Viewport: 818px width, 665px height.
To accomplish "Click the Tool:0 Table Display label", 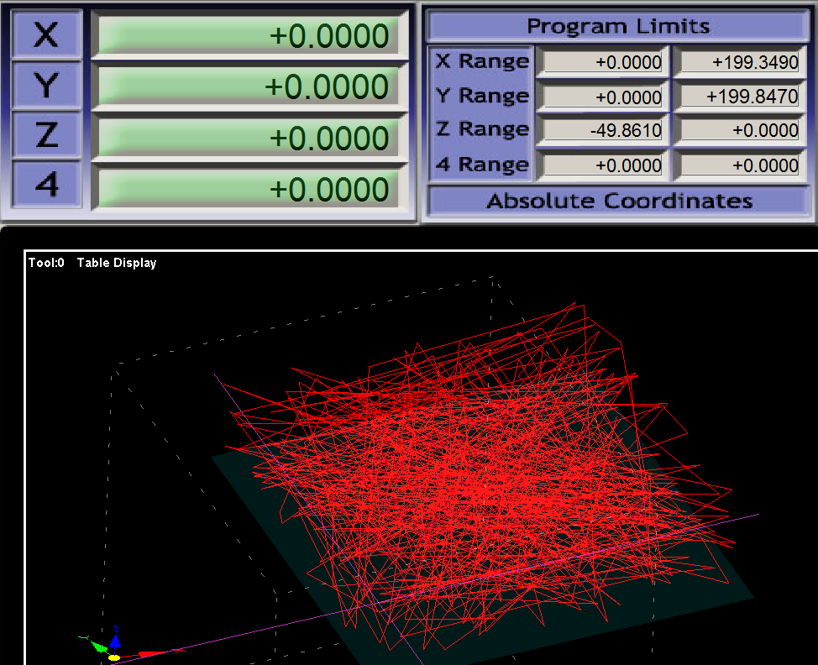I will (92, 263).
